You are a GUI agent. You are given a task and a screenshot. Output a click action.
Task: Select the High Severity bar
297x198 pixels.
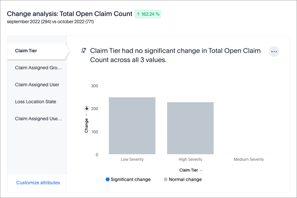point(190,128)
